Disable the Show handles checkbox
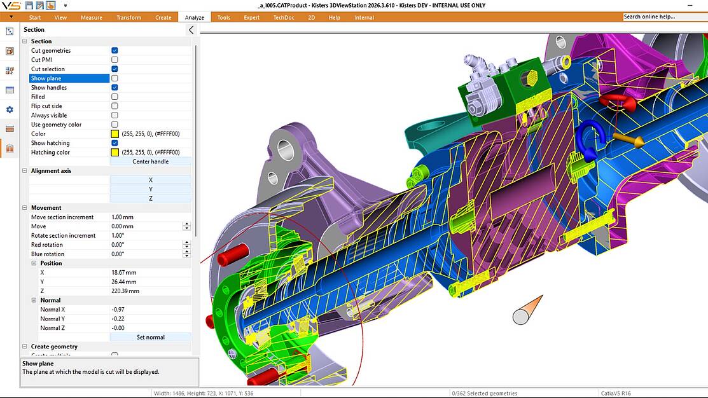Screen dimensions: 708x398 pyautogui.click(x=115, y=88)
